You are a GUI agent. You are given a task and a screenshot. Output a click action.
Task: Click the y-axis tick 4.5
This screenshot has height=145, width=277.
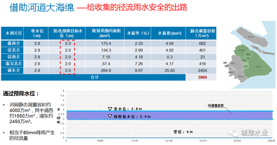click(x=62, y=95)
